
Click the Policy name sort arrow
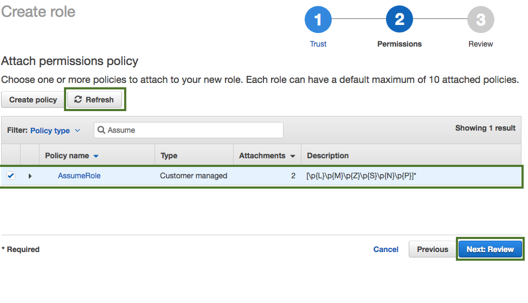point(96,156)
